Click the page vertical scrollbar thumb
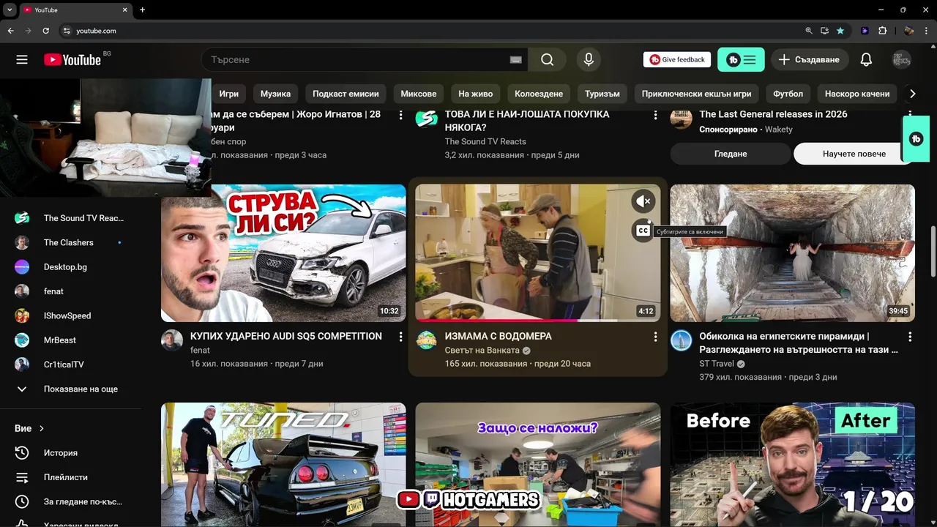Image resolution: width=937 pixels, height=527 pixels. click(933, 250)
